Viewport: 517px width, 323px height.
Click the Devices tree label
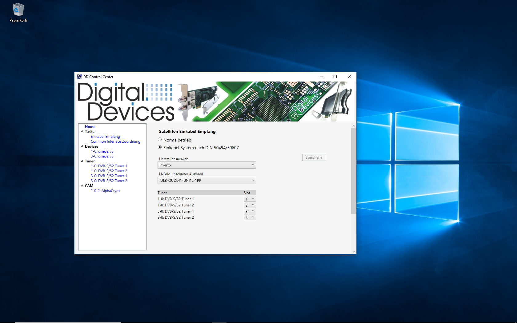point(91,146)
